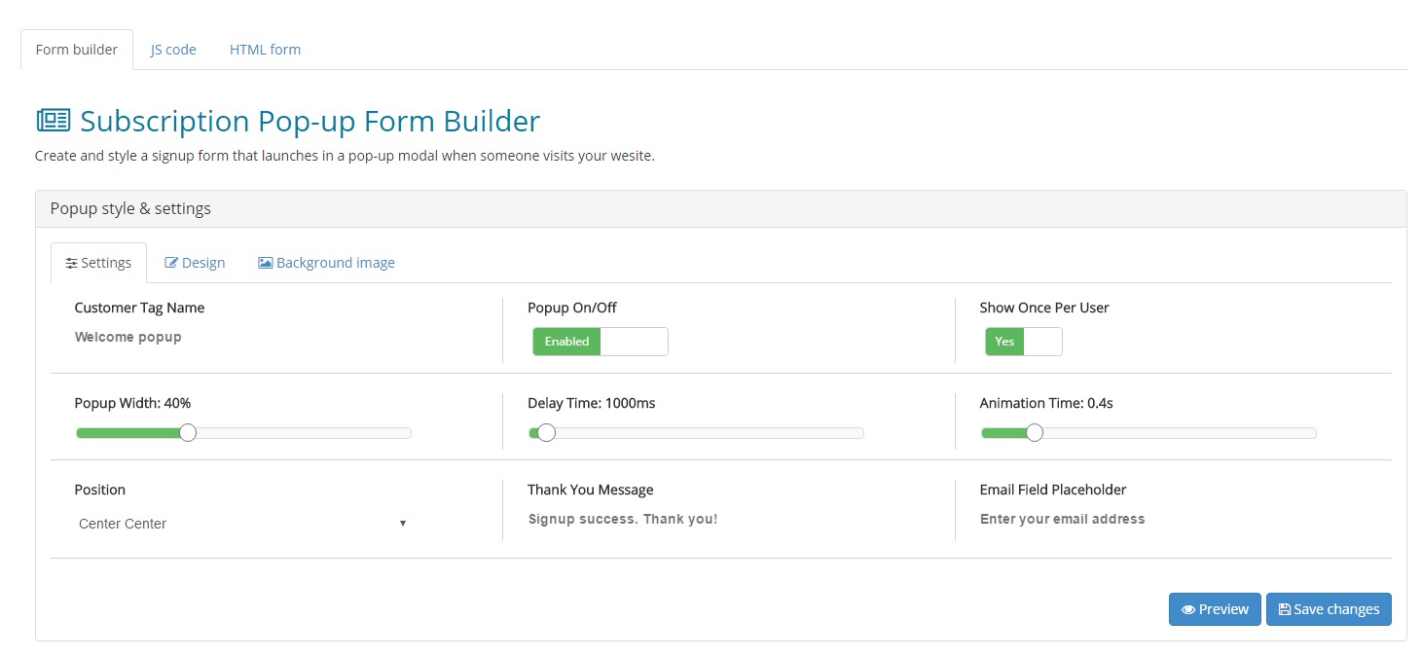Click the Show Once Per User label
This screenshot has height=656, width=1421.
click(1044, 308)
